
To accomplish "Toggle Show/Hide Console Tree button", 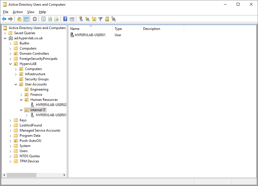I will 26,19.
